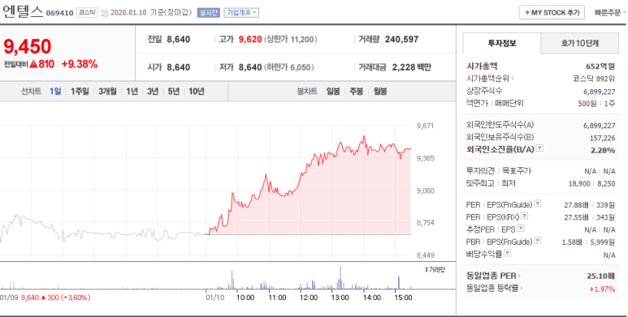Select the 3개월 chart range
Screen dimensions: 628x317
[107, 92]
